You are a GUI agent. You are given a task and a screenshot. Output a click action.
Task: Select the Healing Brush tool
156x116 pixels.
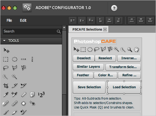pos(15,103)
